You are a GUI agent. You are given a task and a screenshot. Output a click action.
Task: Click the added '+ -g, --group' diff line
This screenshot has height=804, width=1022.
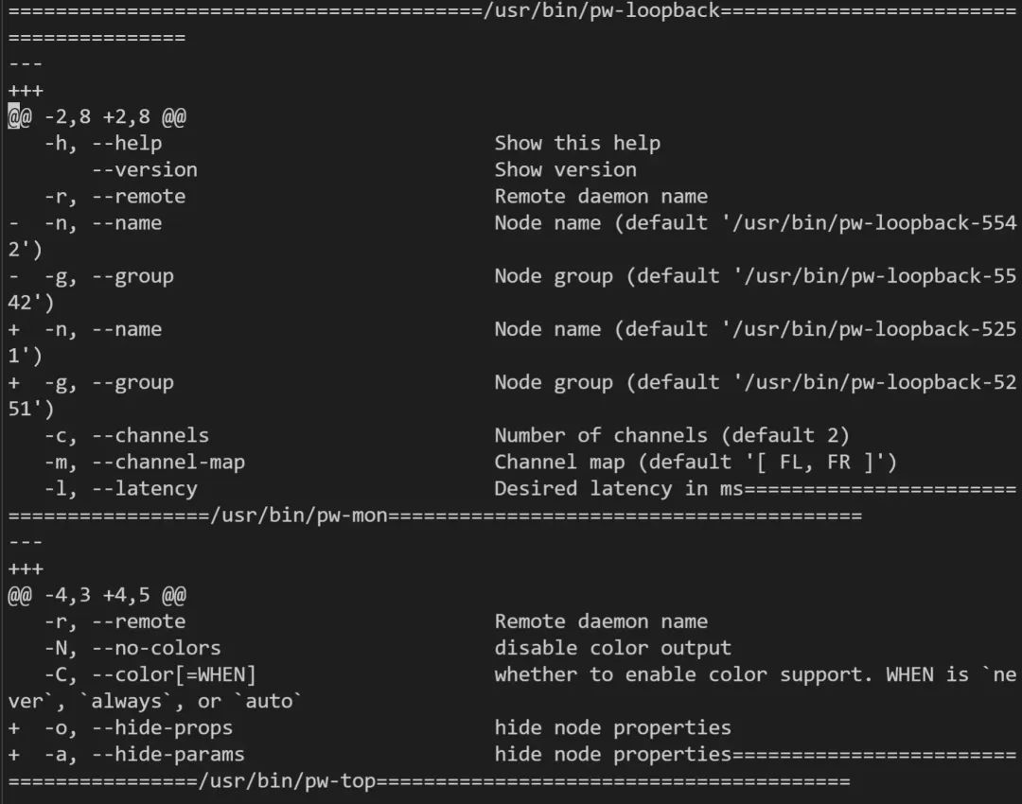click(x=91, y=383)
